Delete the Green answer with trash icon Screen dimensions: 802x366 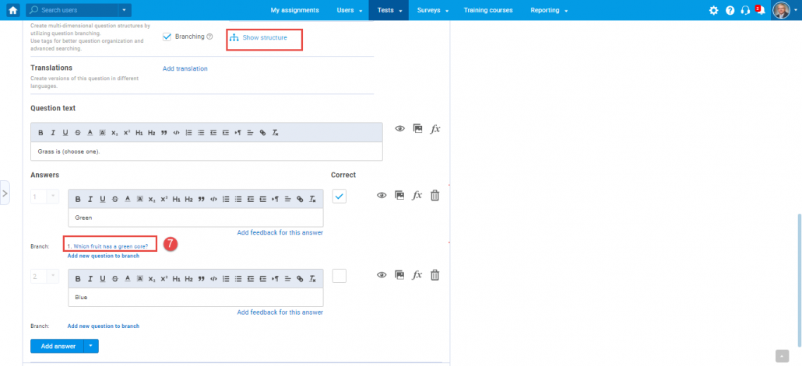434,196
